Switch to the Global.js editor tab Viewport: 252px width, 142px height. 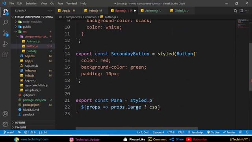[180, 11]
